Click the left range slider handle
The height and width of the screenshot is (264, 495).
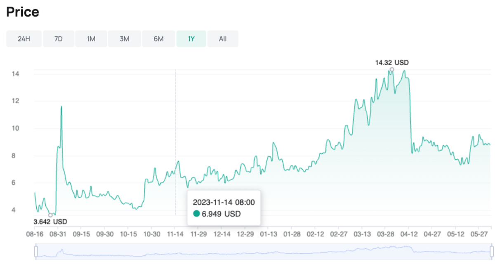tap(36, 251)
